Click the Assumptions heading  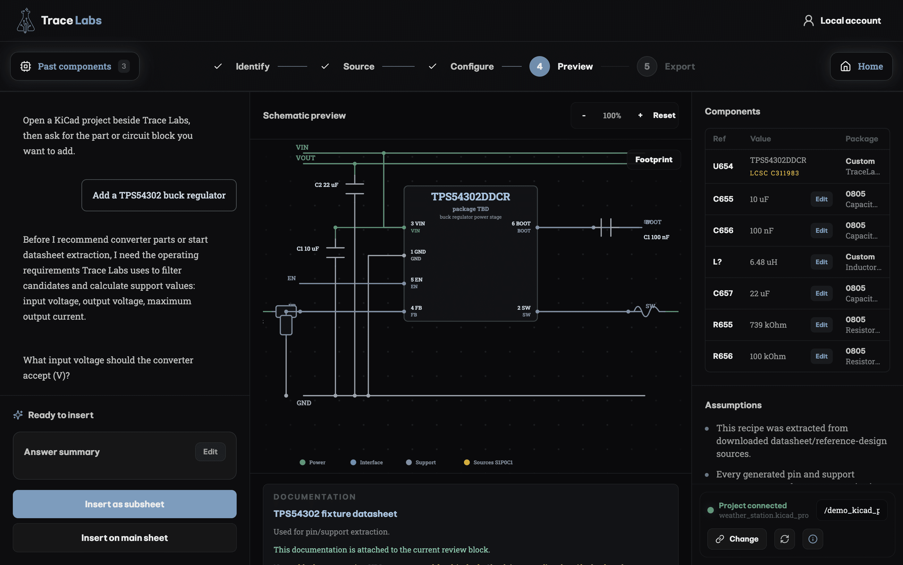coord(733,405)
